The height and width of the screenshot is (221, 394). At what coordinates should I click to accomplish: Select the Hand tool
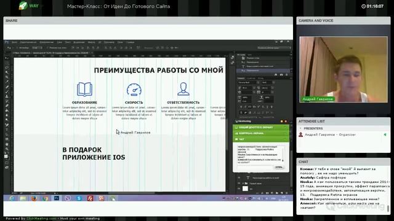pyautogui.click(x=7, y=144)
